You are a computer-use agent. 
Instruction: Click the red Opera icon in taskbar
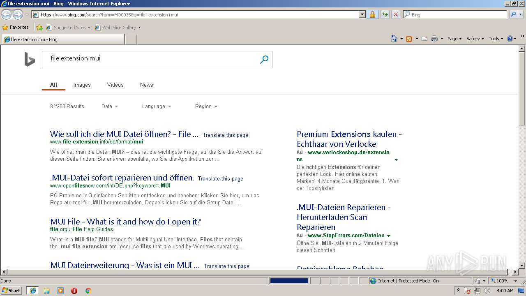pos(74,291)
